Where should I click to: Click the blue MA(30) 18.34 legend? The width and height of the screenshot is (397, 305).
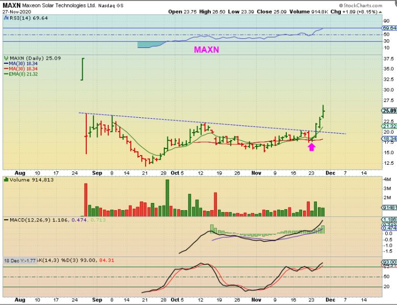[x=21, y=64]
